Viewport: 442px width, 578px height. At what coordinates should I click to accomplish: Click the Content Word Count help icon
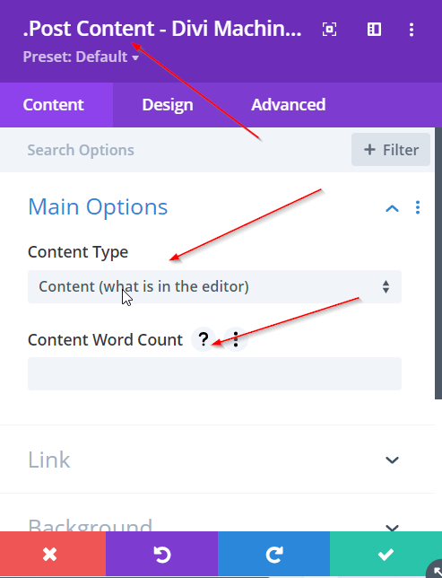click(x=204, y=339)
